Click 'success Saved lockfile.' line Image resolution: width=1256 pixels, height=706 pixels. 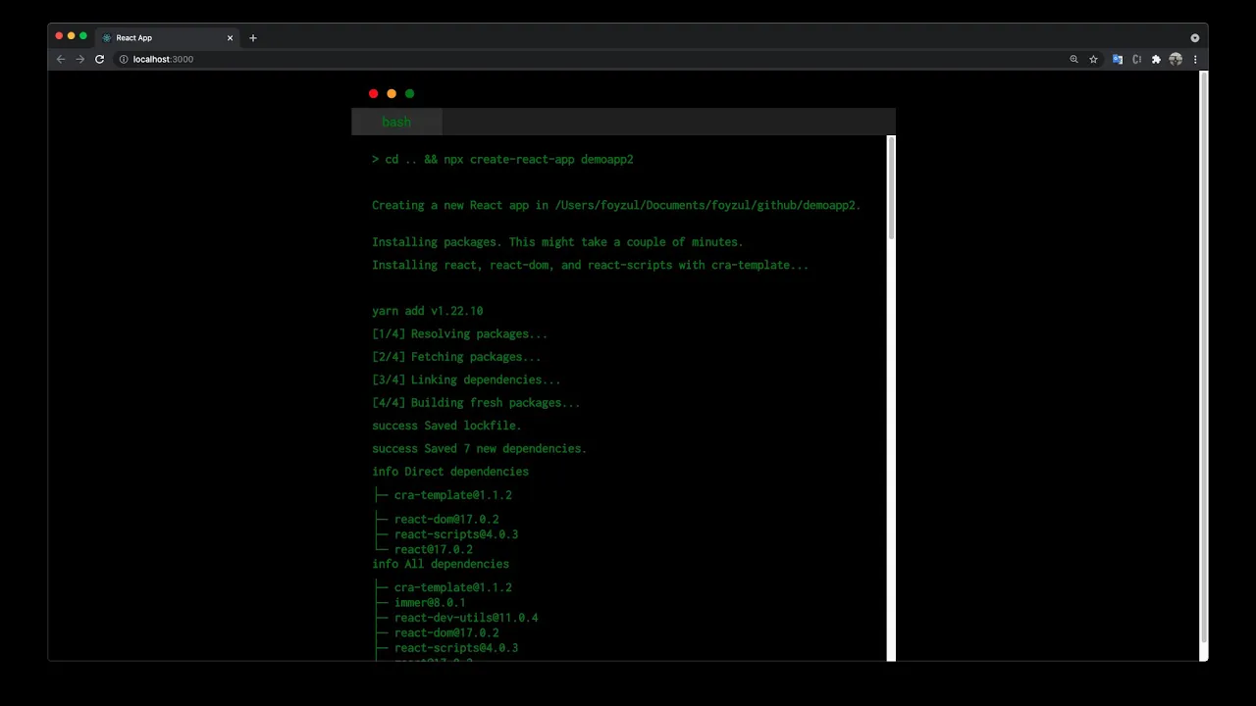[446, 426]
